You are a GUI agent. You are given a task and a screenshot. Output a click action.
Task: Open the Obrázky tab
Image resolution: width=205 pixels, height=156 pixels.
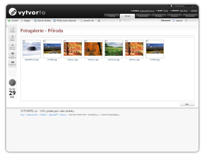pos(159,16)
